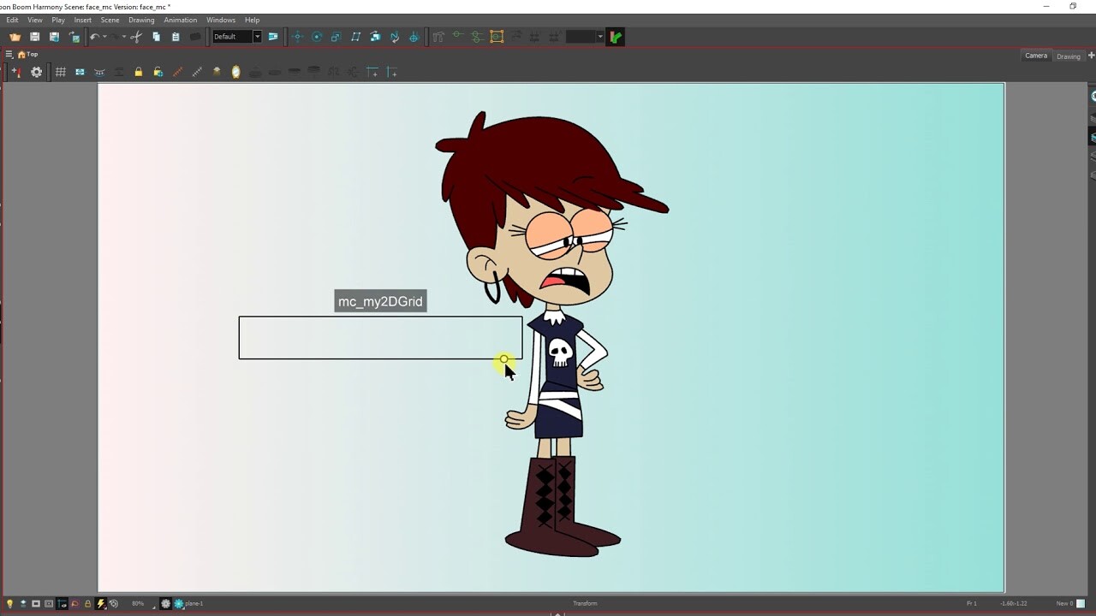Image resolution: width=1096 pixels, height=616 pixels.
Task: Open the Default workspace dropdown
Action: click(x=237, y=37)
